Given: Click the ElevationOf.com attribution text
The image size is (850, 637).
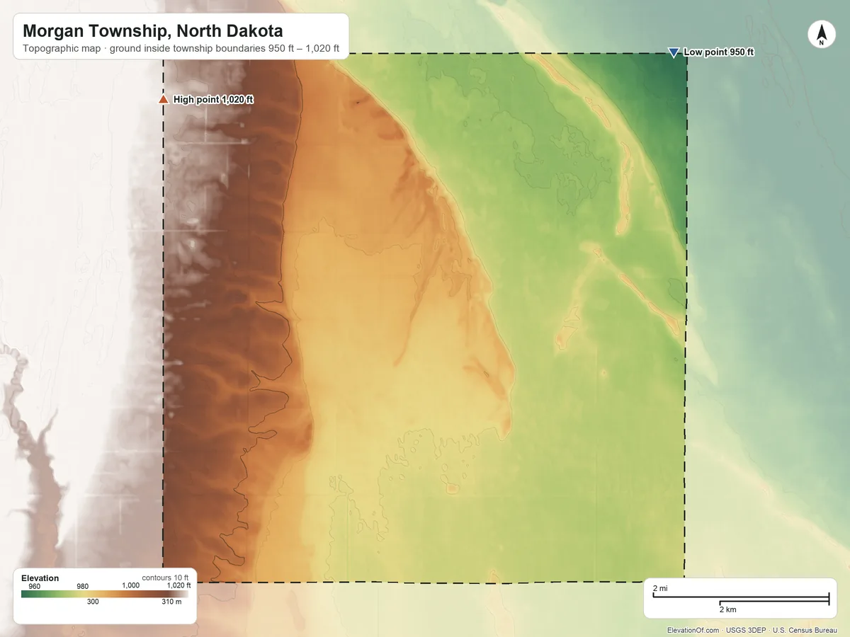Looking at the screenshot, I should [x=693, y=630].
